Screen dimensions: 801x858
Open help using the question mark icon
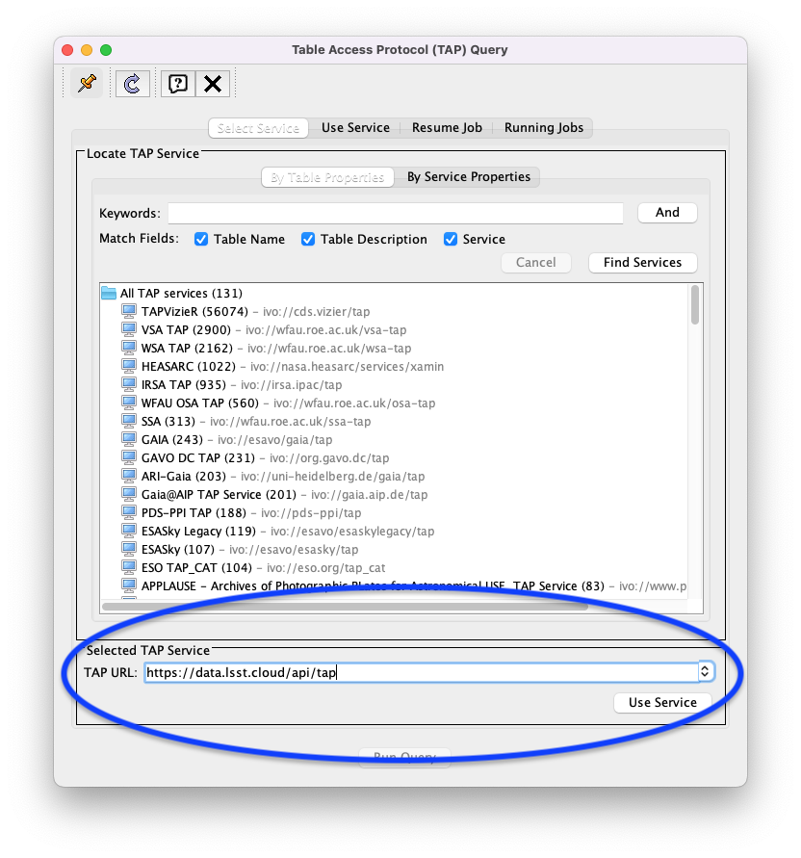point(177,83)
